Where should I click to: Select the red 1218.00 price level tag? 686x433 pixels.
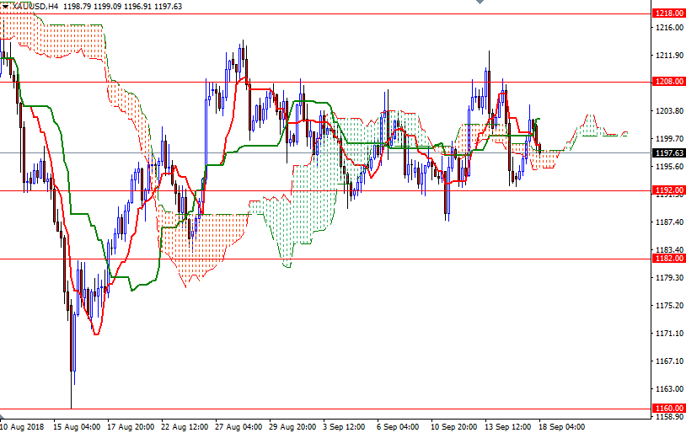[x=669, y=13]
